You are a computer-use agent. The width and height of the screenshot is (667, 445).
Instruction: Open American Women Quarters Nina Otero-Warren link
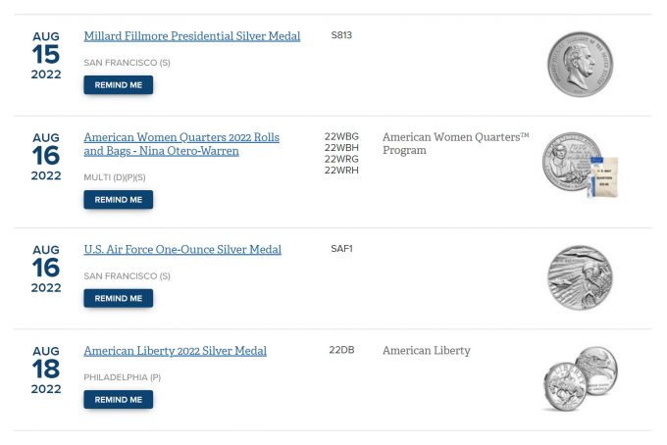point(181,144)
